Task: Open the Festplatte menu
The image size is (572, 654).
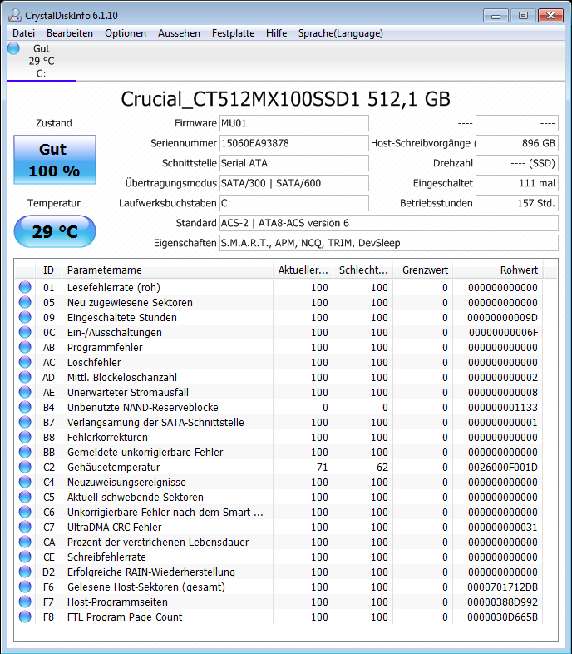Action: click(x=233, y=33)
